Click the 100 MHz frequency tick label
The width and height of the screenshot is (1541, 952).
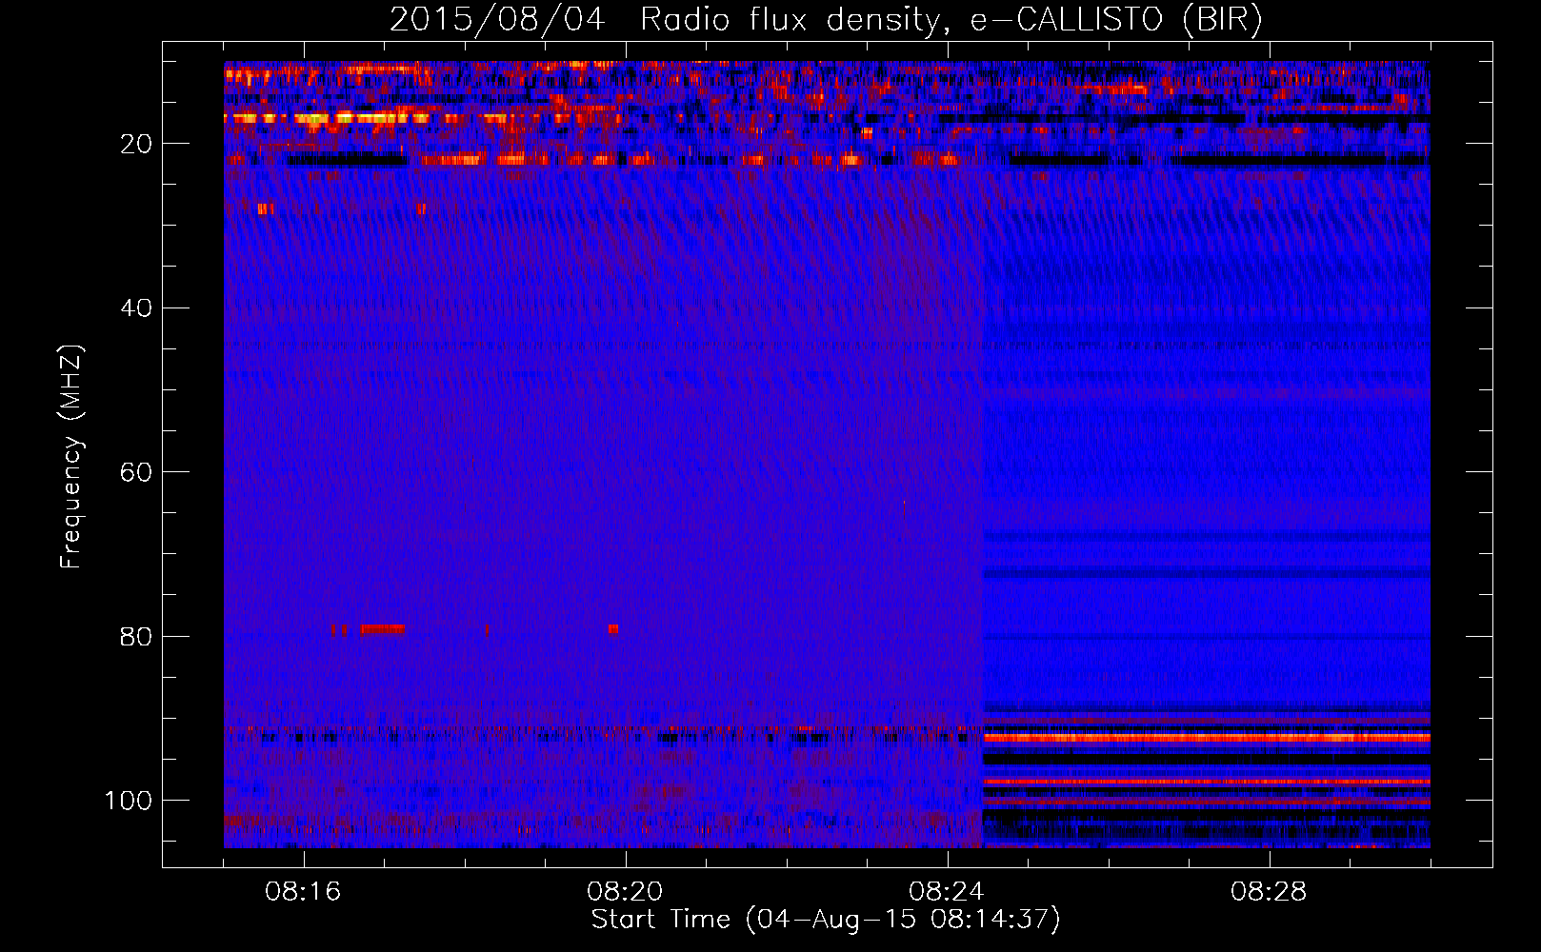click(x=129, y=801)
